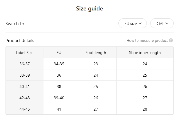Select the 40-41 label size row

[x=90, y=87]
